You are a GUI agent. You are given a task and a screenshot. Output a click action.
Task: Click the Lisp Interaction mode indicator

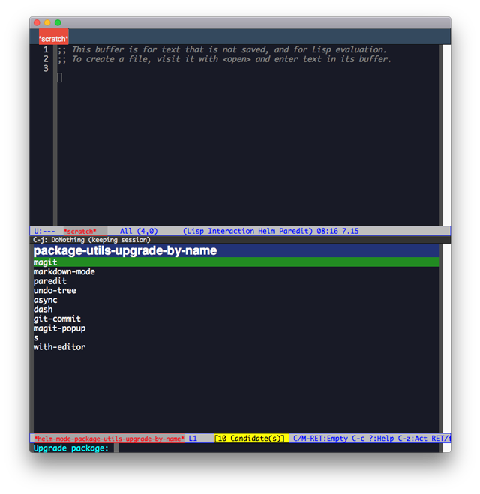[x=219, y=231]
